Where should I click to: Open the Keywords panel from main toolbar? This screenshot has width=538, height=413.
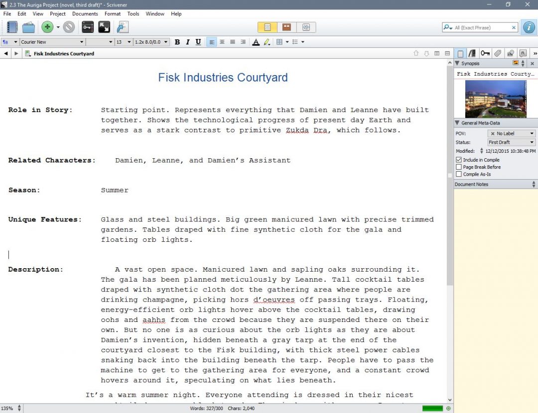pyautogui.click(x=88, y=27)
